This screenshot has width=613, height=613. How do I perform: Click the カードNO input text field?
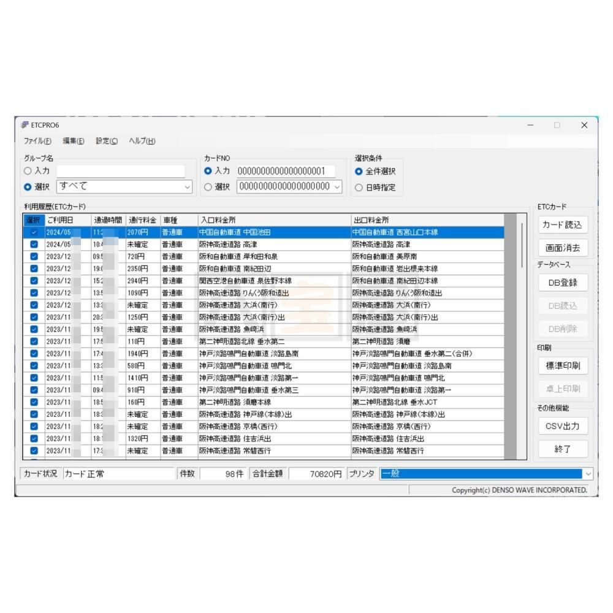click(x=286, y=172)
